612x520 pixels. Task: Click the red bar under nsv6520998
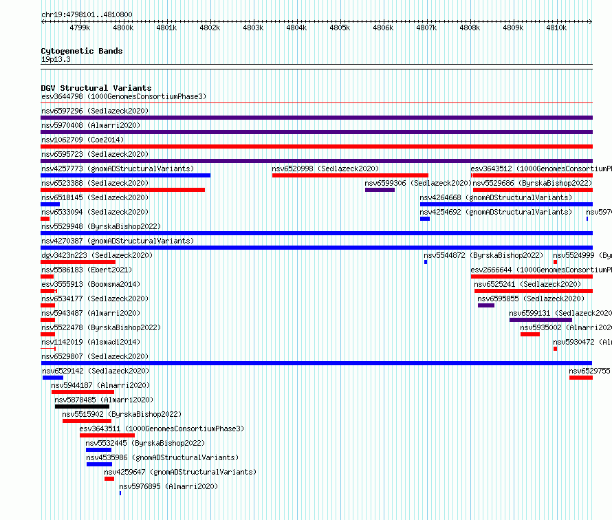point(350,175)
